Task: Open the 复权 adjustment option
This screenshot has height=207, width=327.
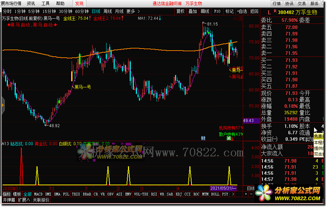Action: [x=180, y=12]
